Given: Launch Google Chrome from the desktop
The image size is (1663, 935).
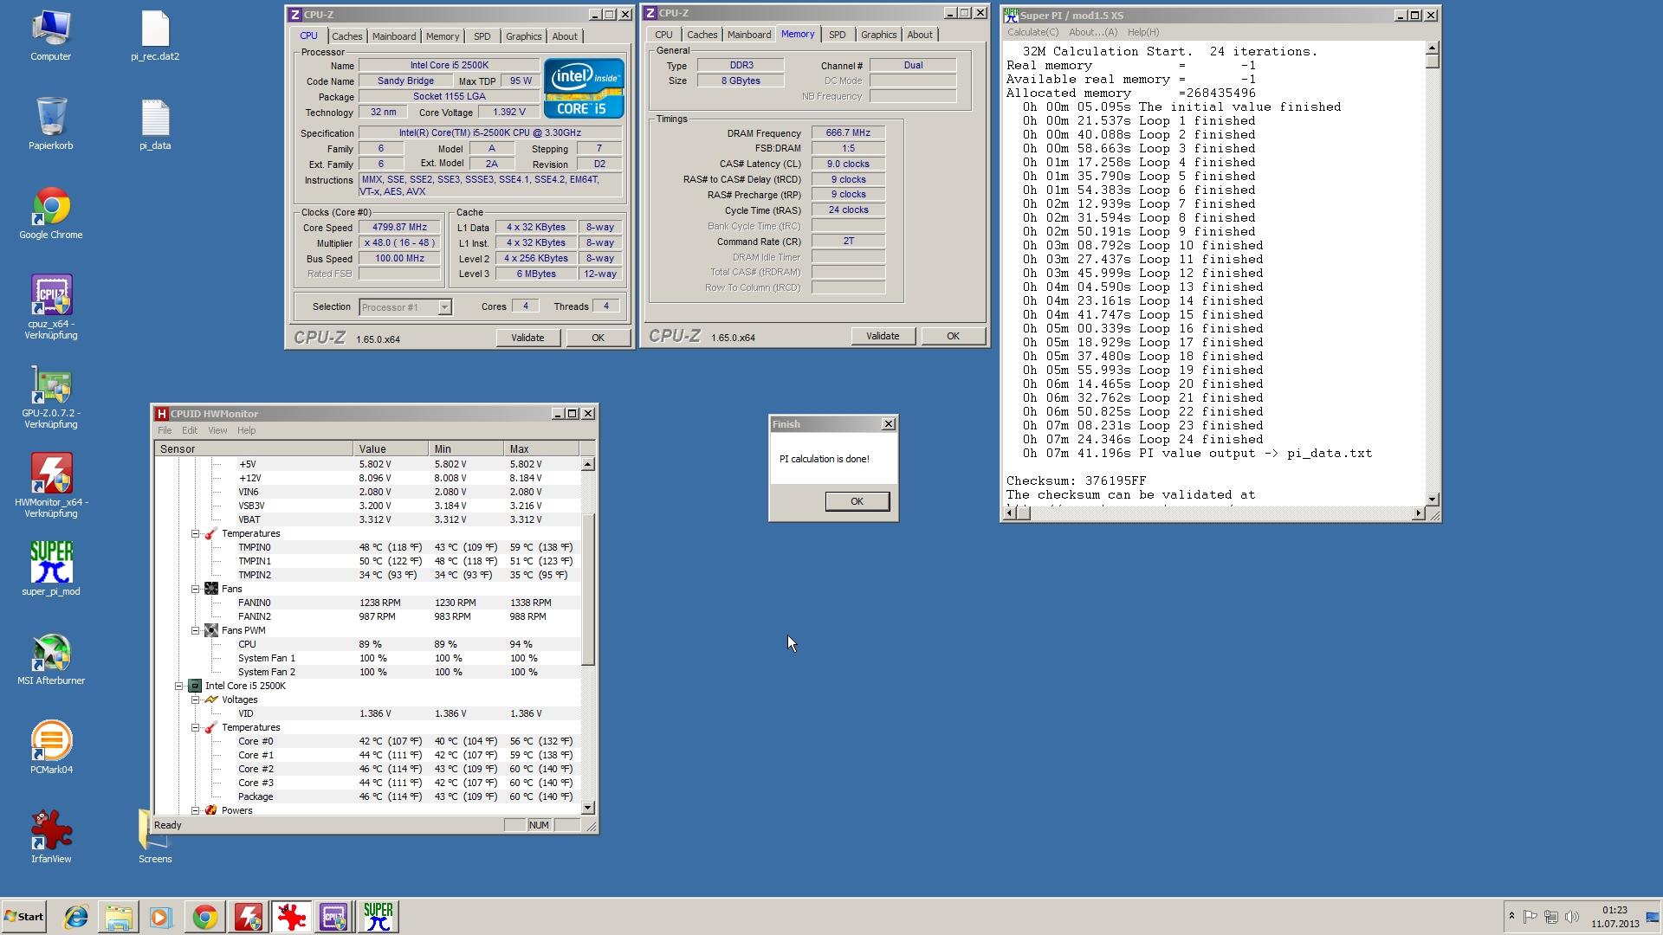Looking at the screenshot, I should pos(50,213).
